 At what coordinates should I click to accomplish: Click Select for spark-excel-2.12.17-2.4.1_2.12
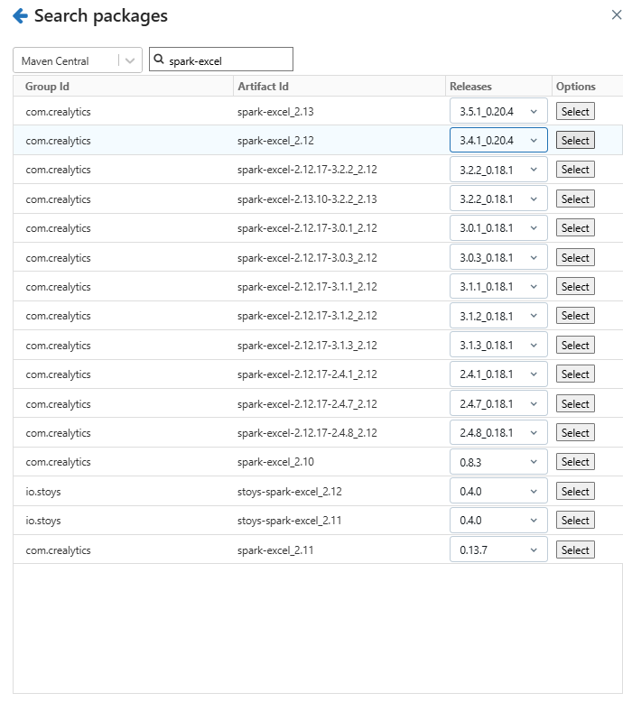tap(575, 374)
